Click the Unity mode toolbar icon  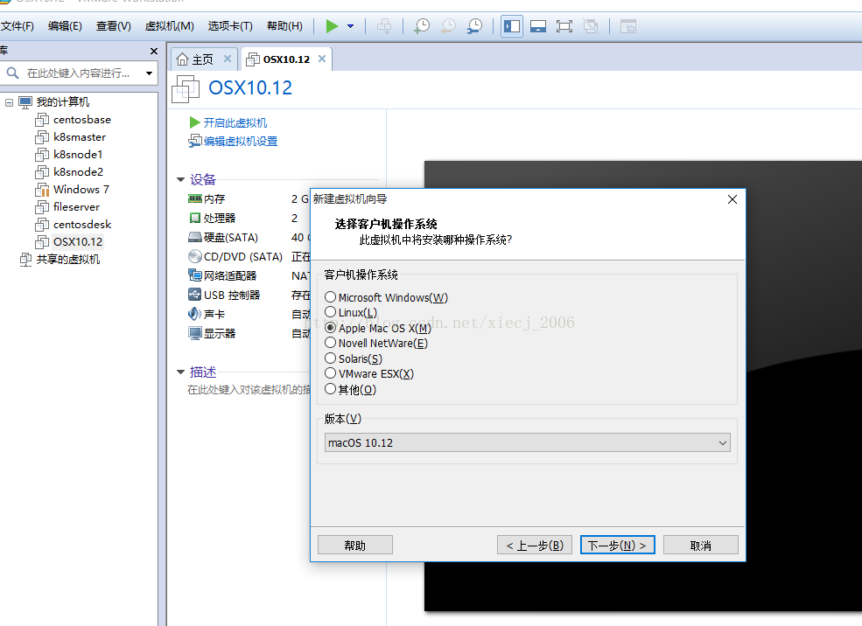click(591, 26)
